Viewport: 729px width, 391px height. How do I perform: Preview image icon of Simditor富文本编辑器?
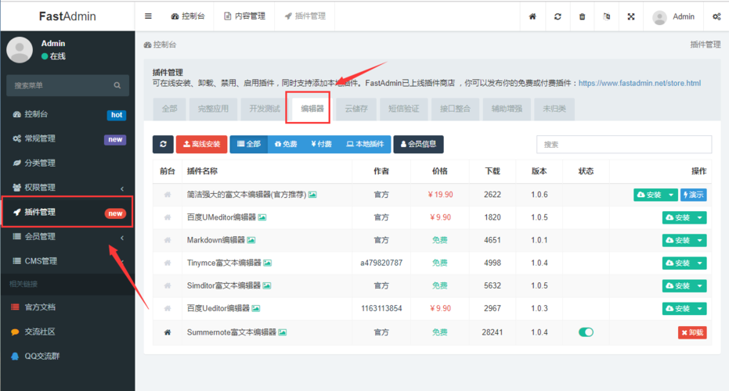(x=267, y=285)
